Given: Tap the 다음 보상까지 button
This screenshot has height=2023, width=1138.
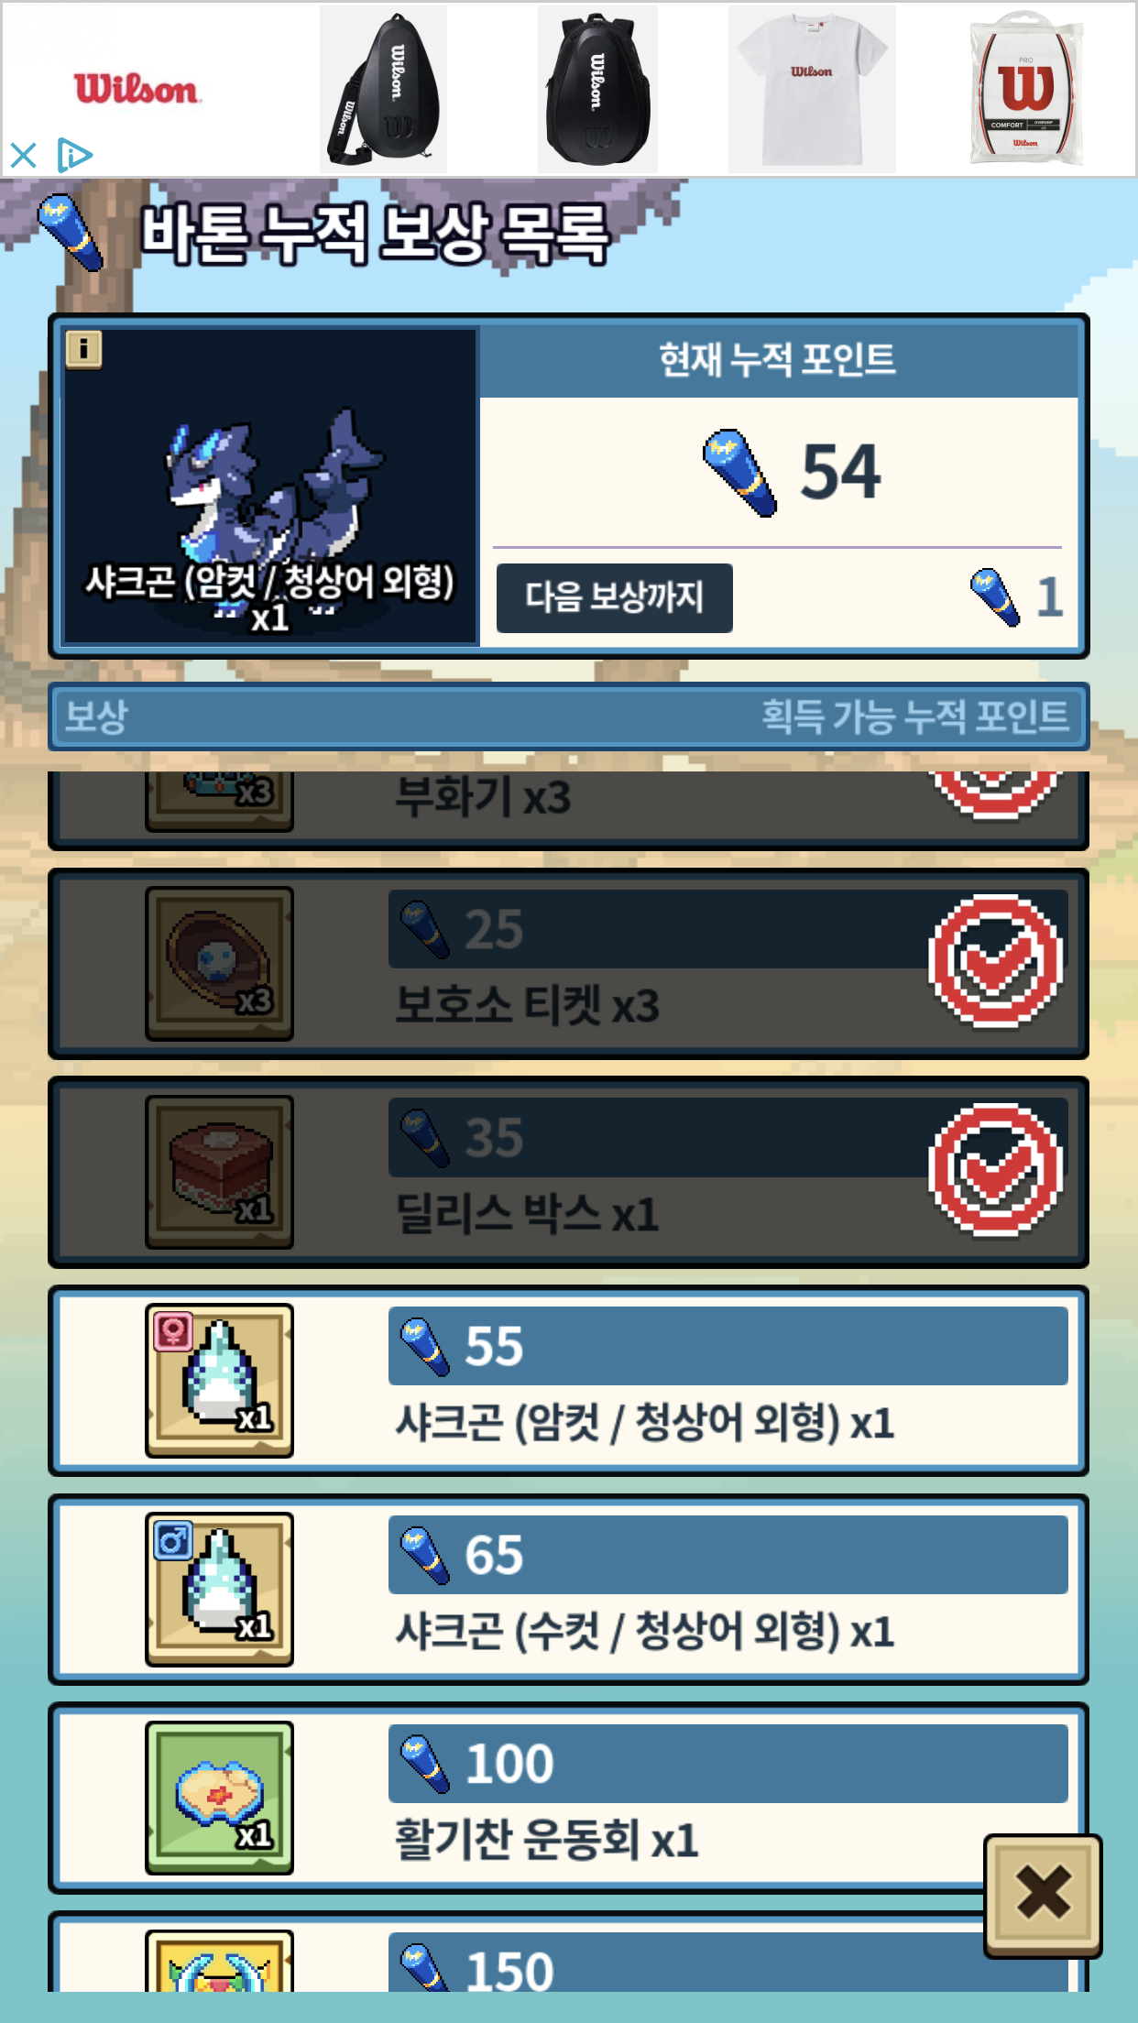Looking at the screenshot, I should [614, 597].
